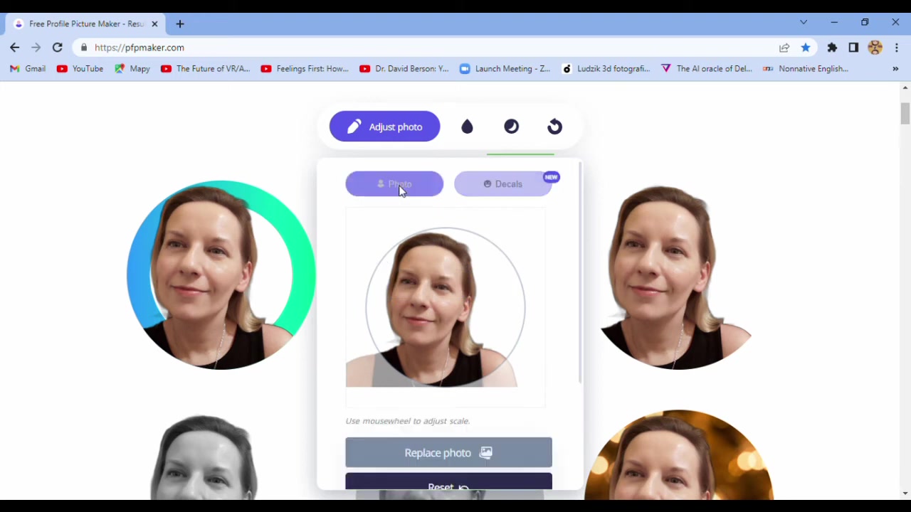
Task: Switch to the Photo tab
Action: coord(394,184)
